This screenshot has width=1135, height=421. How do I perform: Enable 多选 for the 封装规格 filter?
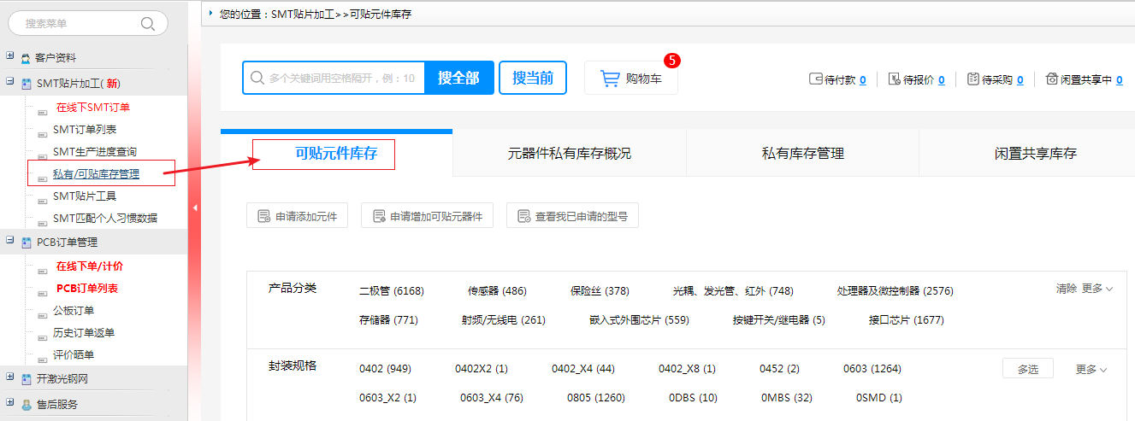1027,369
